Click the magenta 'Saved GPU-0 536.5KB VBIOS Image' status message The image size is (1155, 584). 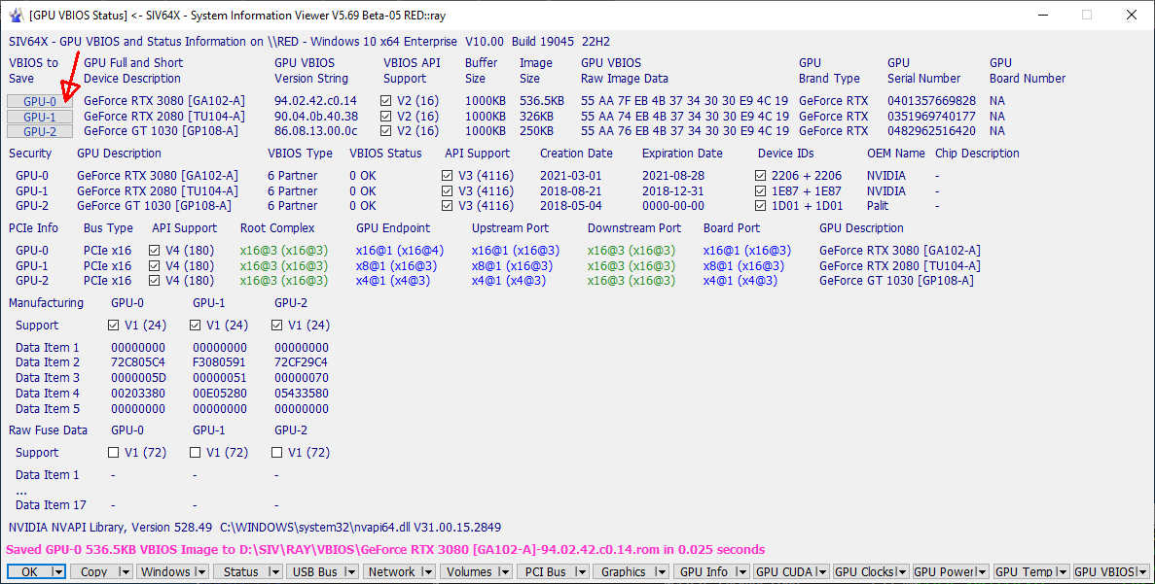point(386,549)
